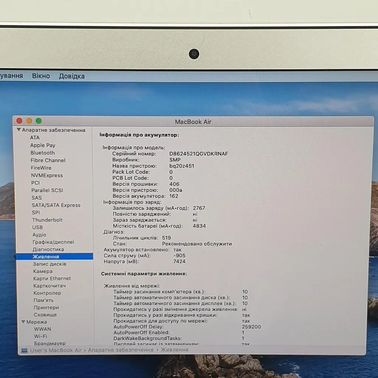The image size is (378, 378).
Task: Select Fibre Channel in the sidebar
Action: tap(48, 160)
